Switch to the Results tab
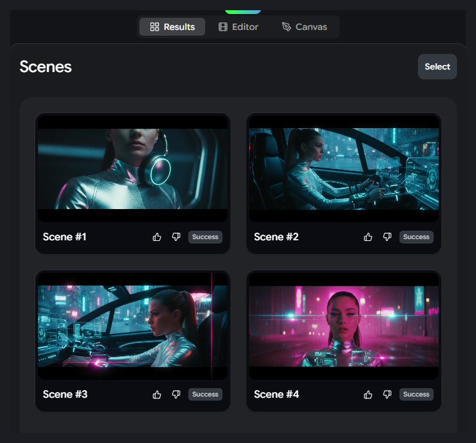The image size is (476, 443). [x=172, y=27]
